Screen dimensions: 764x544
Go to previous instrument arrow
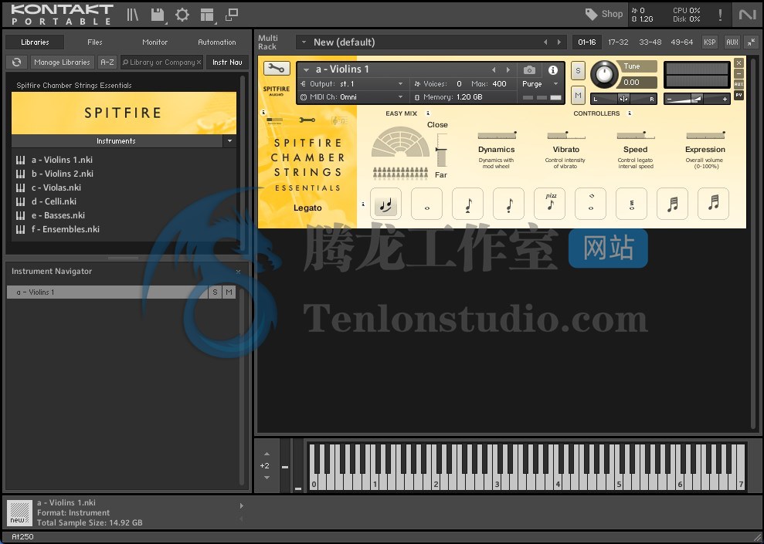coord(494,69)
